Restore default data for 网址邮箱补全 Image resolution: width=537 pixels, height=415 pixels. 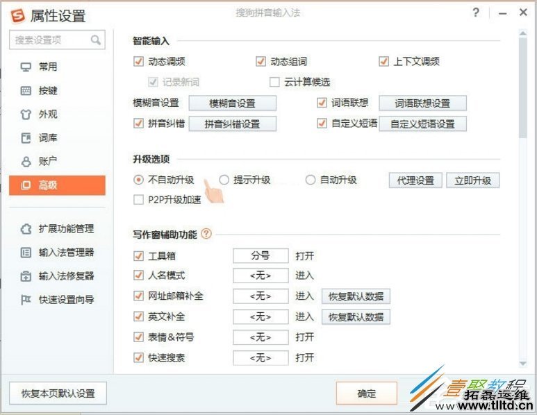click(x=356, y=296)
